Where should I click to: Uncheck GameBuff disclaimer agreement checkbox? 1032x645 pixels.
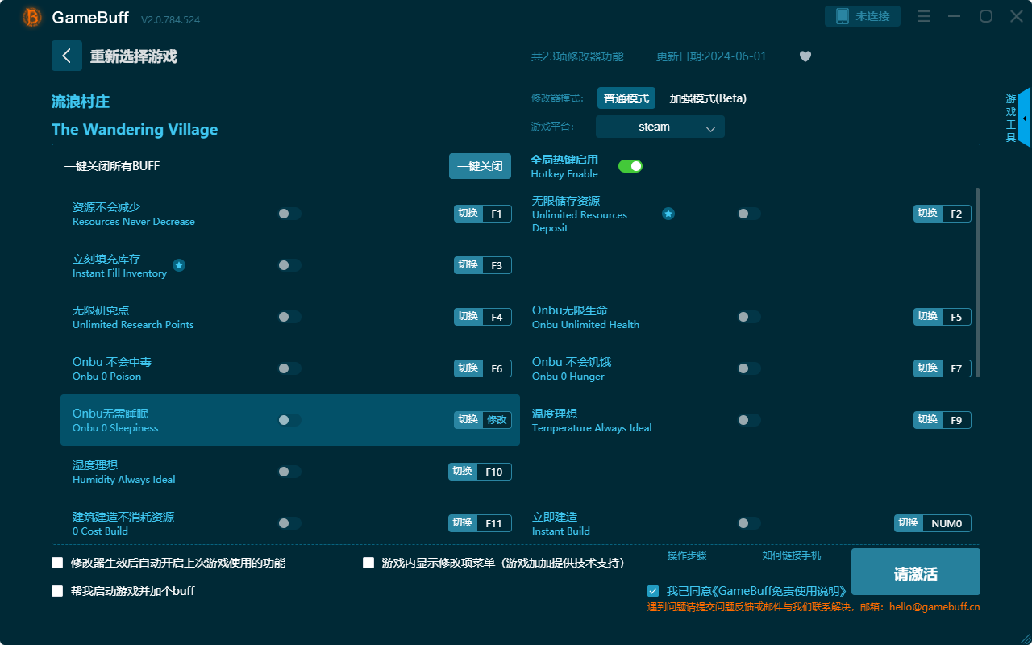[653, 591]
